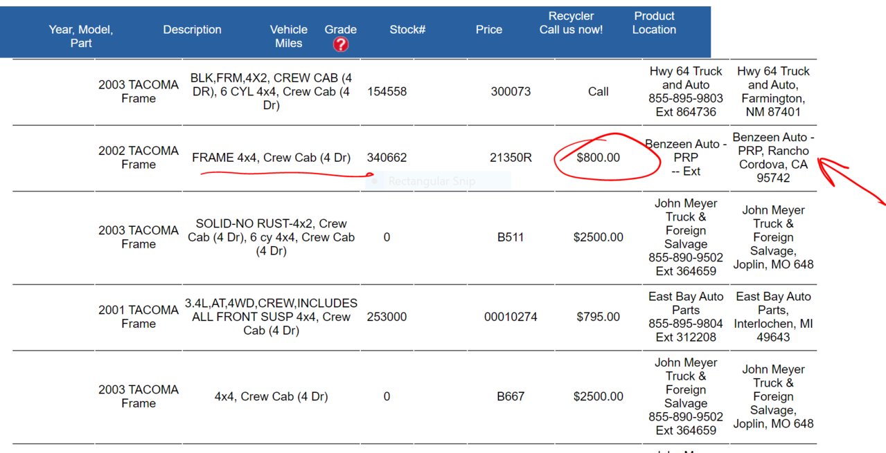Click the Stock# column header
Image resolution: width=886 pixels, height=453 pixels.
(x=407, y=30)
